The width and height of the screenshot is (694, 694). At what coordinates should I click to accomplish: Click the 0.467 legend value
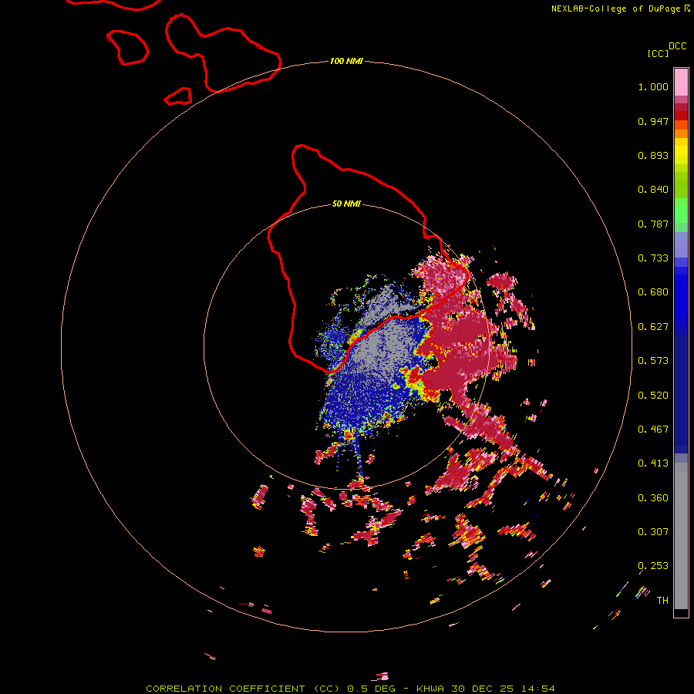(653, 430)
